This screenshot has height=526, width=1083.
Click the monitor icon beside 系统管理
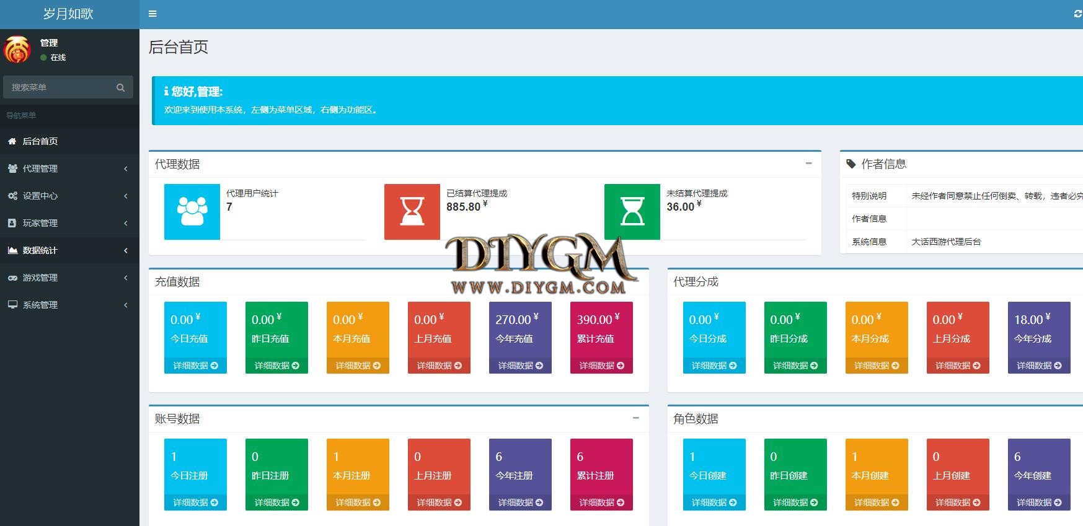(x=12, y=305)
